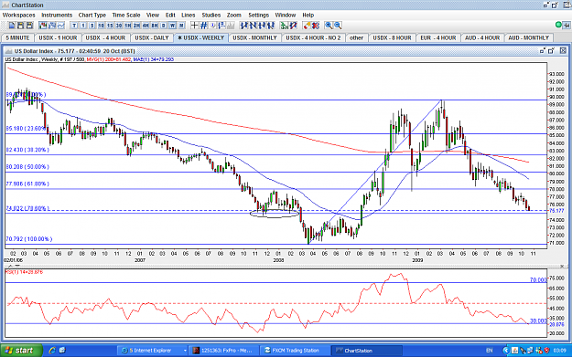
Task: Toggle the chart grid hash icon
Action: coord(203,26)
